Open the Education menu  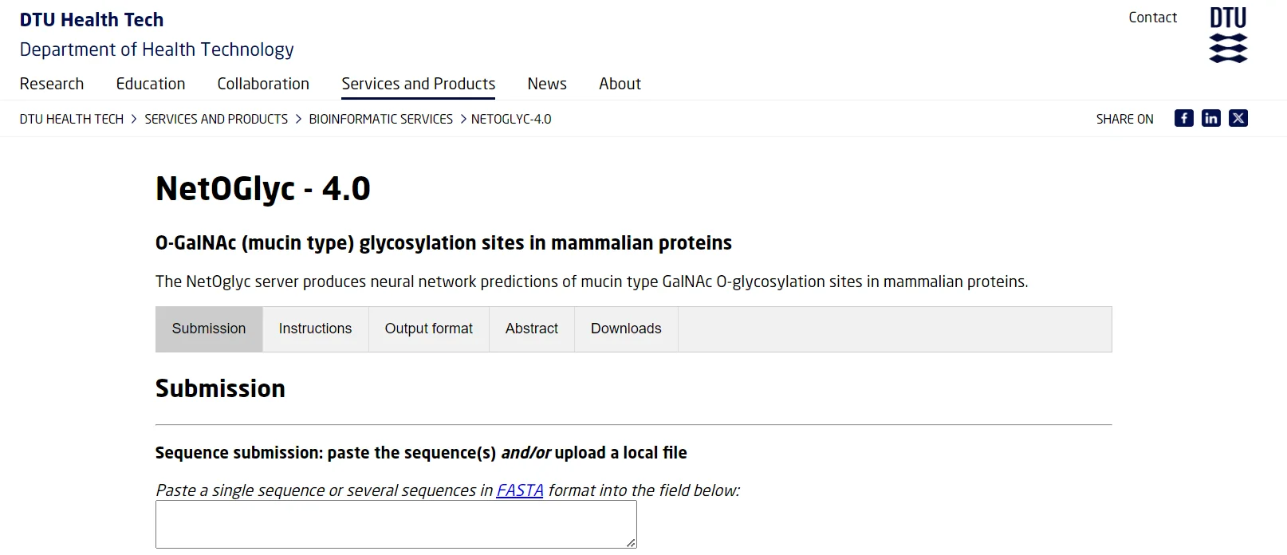151,84
